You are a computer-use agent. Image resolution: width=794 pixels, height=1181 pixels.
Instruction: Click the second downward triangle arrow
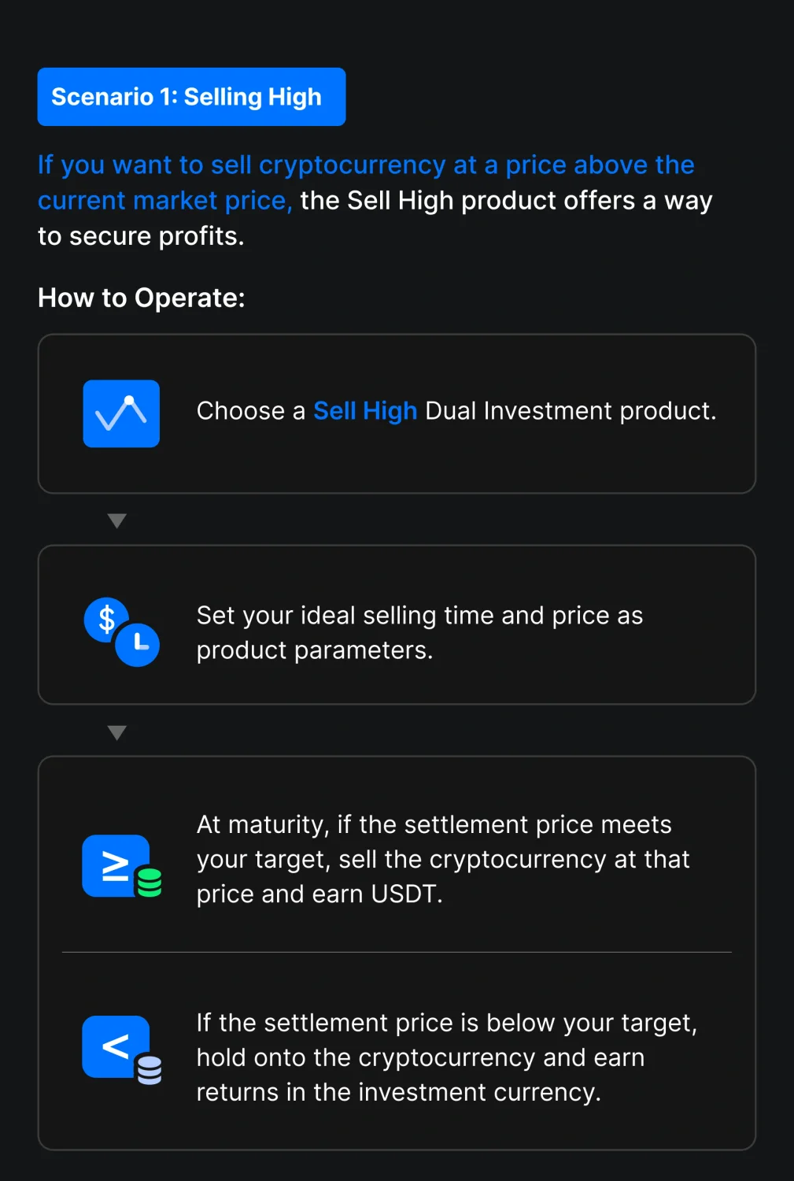click(116, 733)
